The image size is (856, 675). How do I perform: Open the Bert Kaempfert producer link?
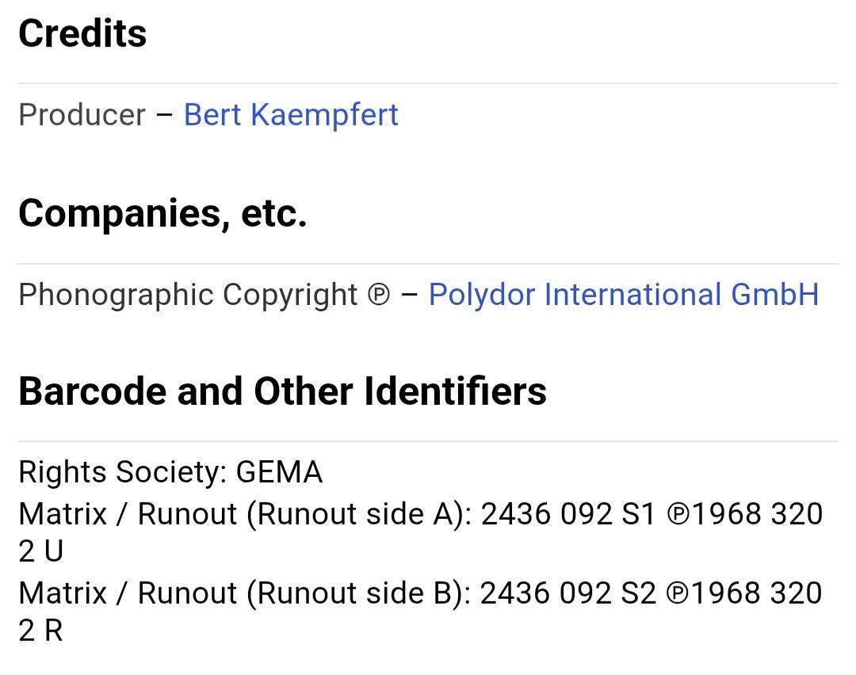coord(291,115)
